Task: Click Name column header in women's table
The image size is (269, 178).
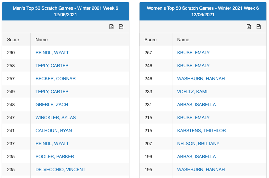Action: click(x=183, y=40)
